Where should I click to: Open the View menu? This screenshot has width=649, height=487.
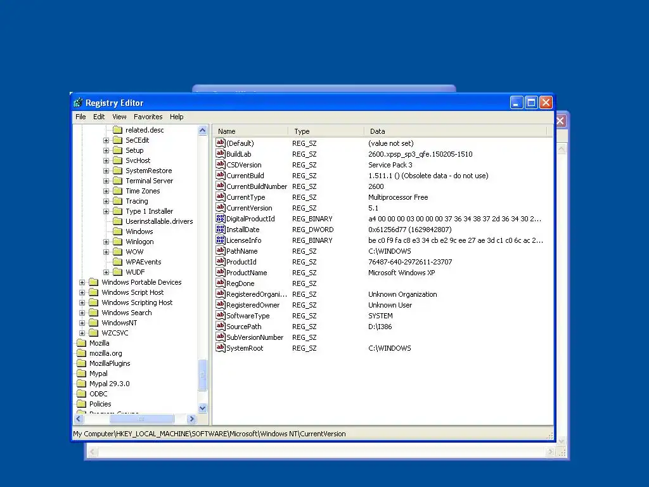point(119,117)
